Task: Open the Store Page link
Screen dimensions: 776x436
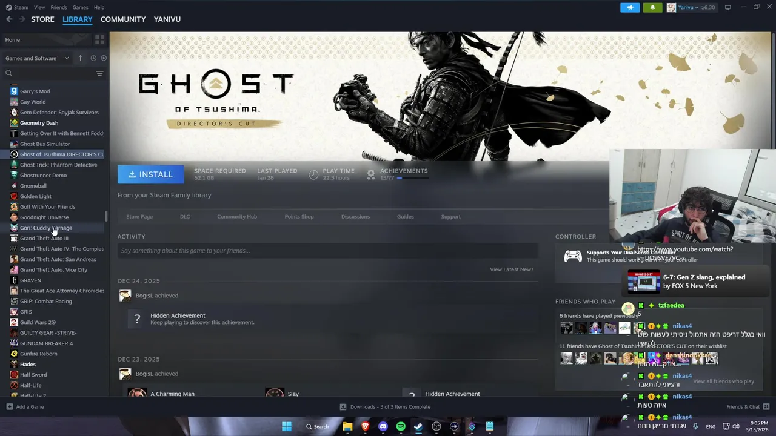Action: click(x=139, y=217)
